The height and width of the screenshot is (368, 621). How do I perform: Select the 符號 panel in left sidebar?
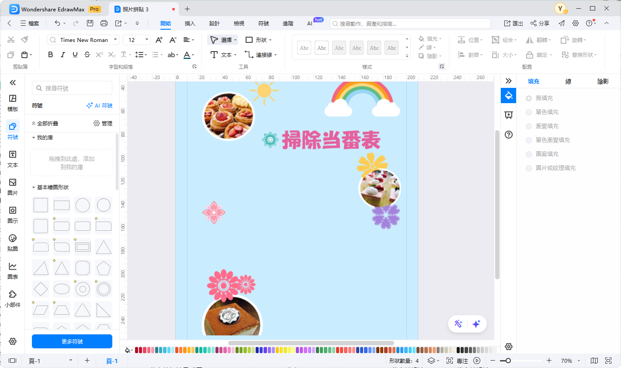click(x=13, y=130)
